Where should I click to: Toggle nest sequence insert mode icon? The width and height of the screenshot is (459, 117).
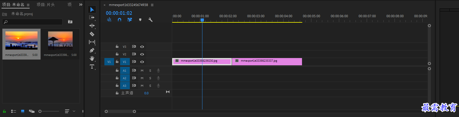click(109, 20)
